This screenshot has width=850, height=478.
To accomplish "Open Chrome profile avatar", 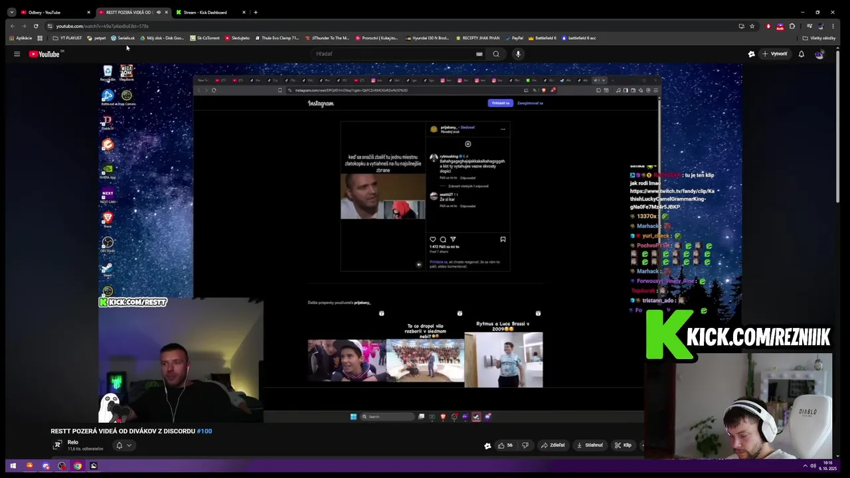I will [x=821, y=26].
